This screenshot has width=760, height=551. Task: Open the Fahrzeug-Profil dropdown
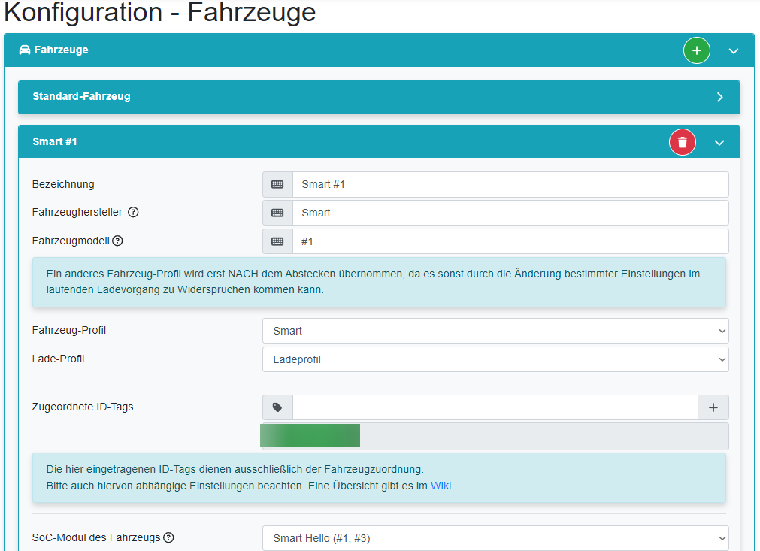(495, 331)
